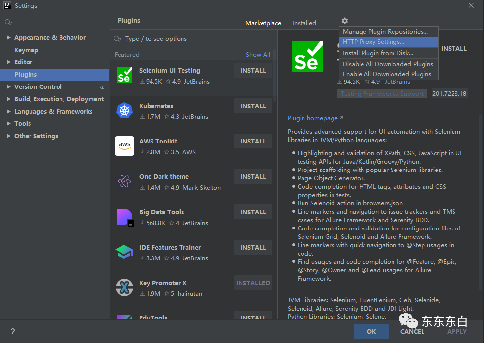Open the settings search options dropdown
This screenshot has width=484, height=343.
[8, 22]
